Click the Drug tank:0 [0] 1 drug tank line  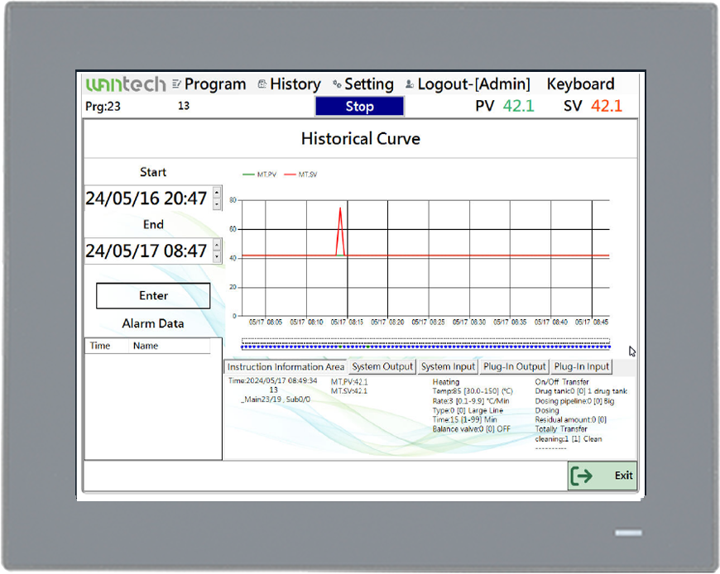point(581,391)
